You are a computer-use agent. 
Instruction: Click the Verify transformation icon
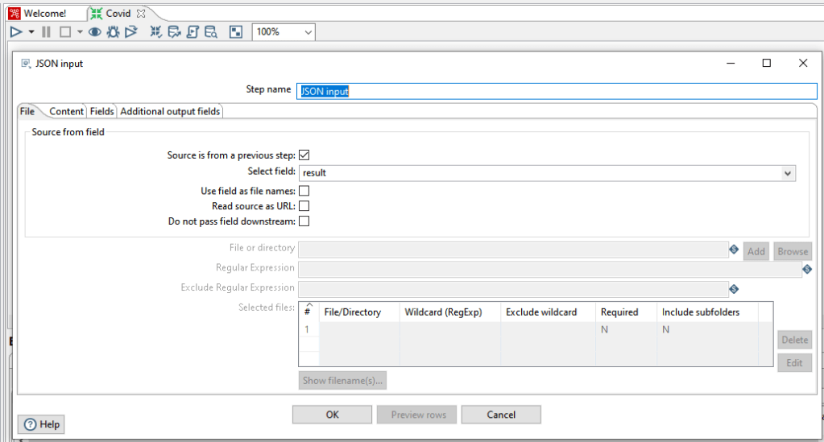tap(156, 32)
